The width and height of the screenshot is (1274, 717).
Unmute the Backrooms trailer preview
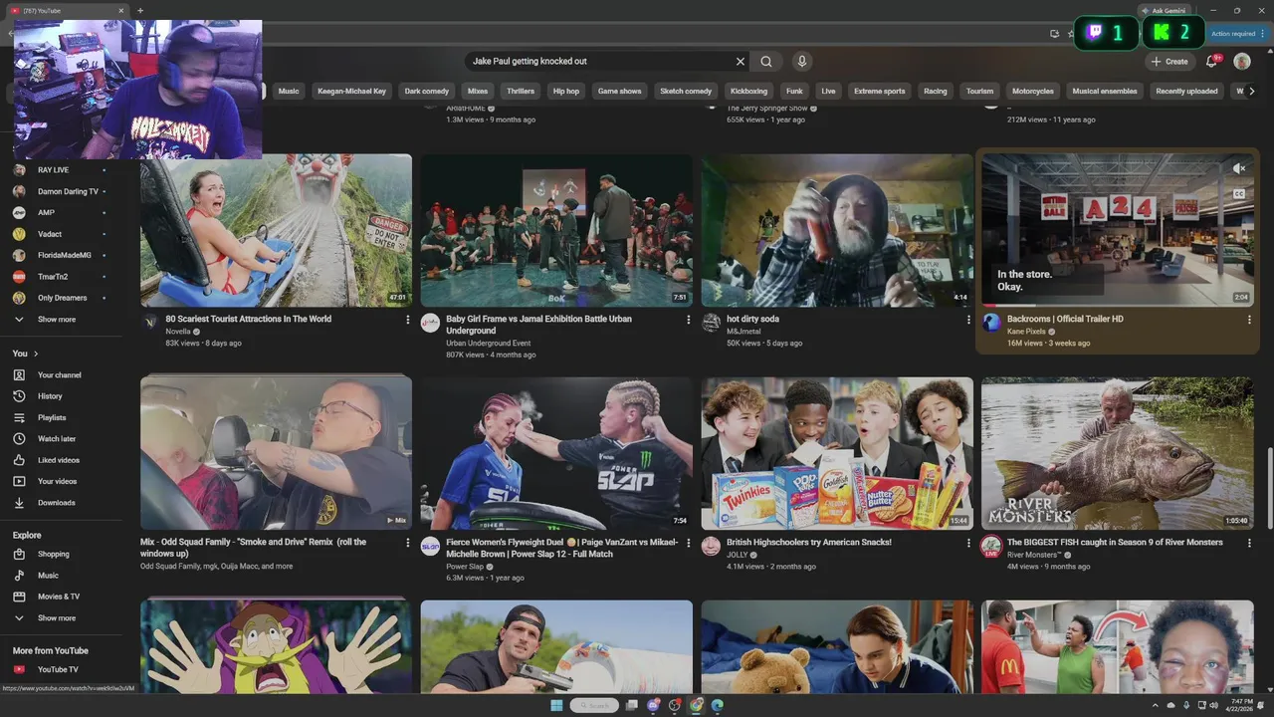[x=1239, y=169]
